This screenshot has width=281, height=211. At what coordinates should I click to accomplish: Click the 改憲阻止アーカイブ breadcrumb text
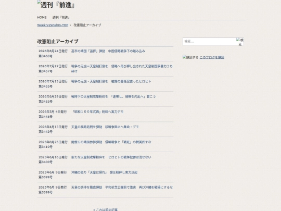point(87,25)
